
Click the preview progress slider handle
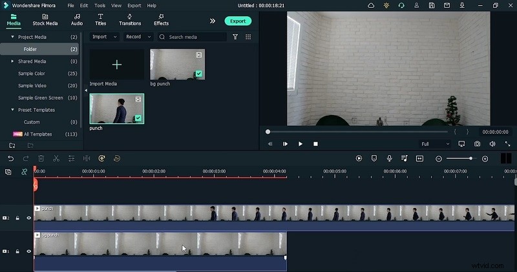coord(268,132)
